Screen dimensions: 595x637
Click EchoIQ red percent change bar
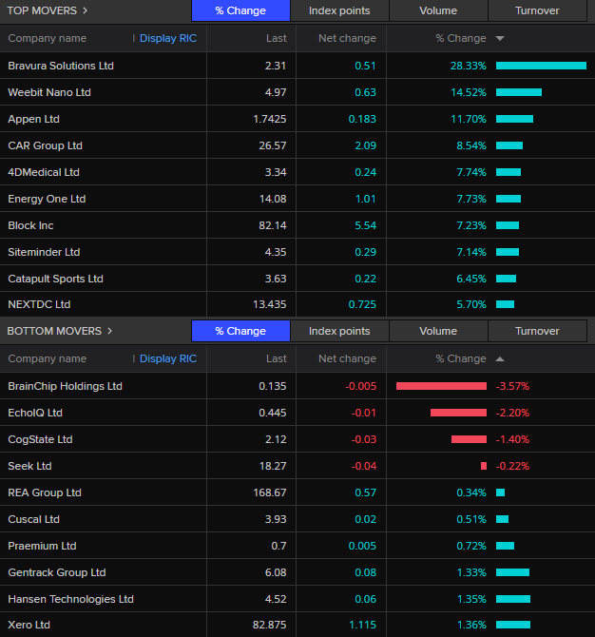457,413
